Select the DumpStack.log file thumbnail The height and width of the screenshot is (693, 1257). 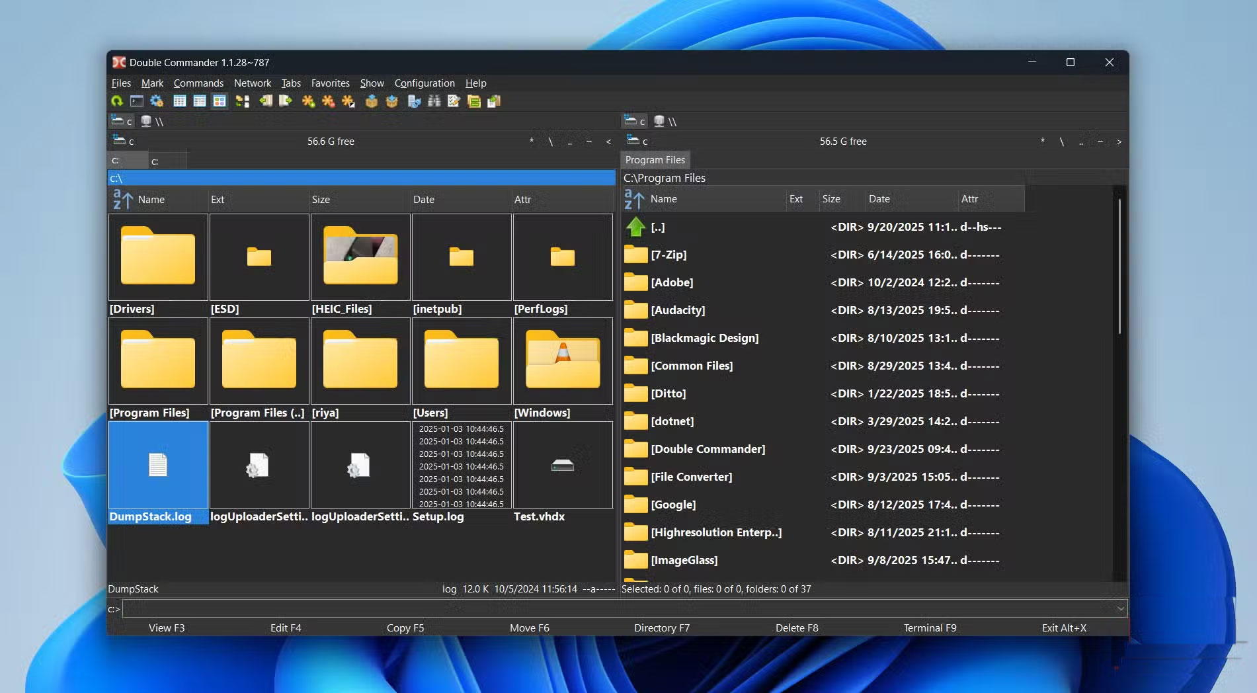click(157, 465)
